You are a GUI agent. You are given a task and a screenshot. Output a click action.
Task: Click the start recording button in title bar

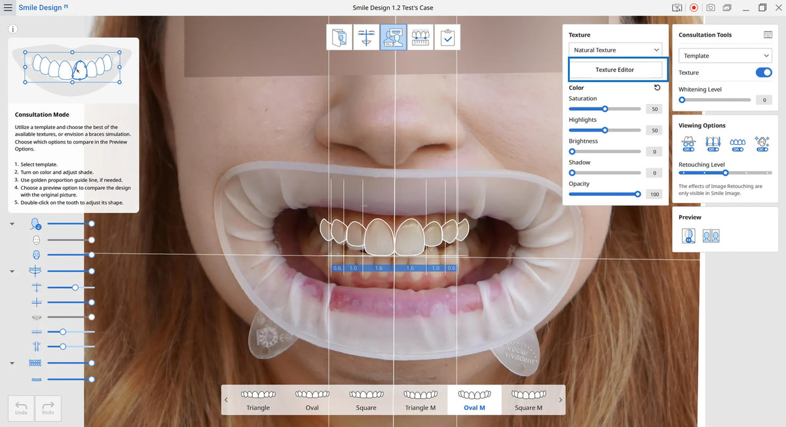(x=694, y=8)
